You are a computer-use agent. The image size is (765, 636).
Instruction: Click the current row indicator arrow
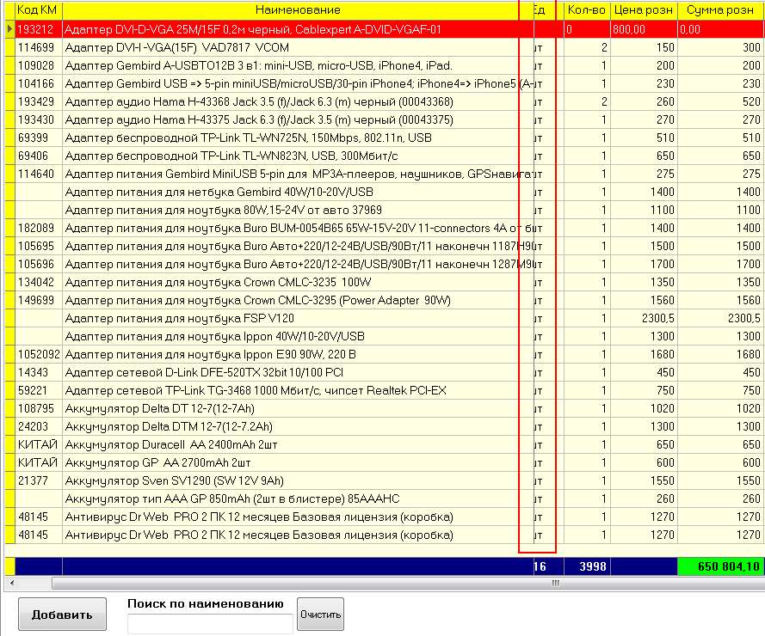click(9, 29)
